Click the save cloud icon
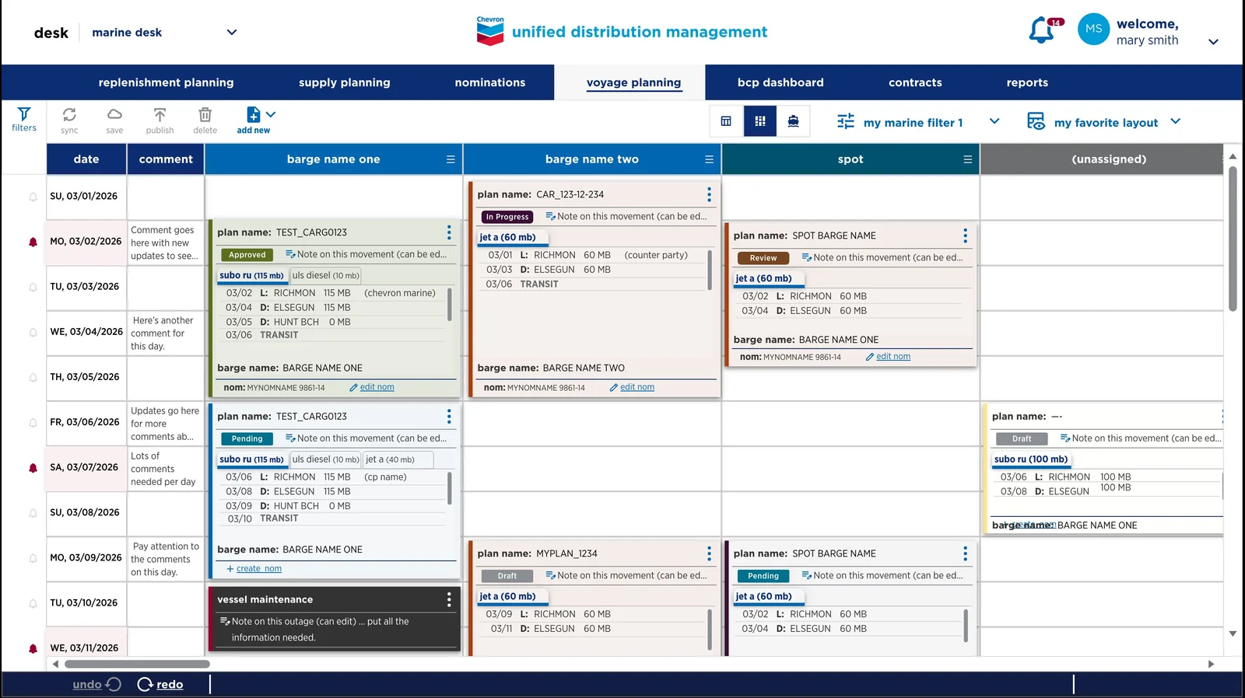The height and width of the screenshot is (698, 1245). pos(114,115)
